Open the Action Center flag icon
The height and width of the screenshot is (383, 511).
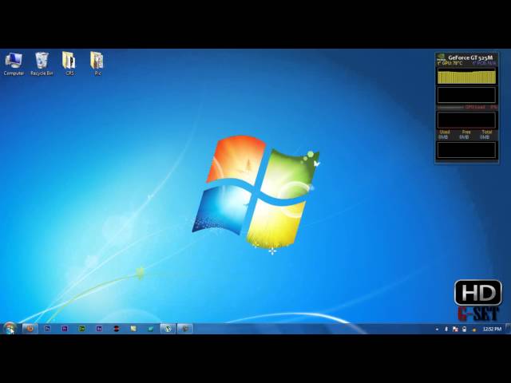455,330
